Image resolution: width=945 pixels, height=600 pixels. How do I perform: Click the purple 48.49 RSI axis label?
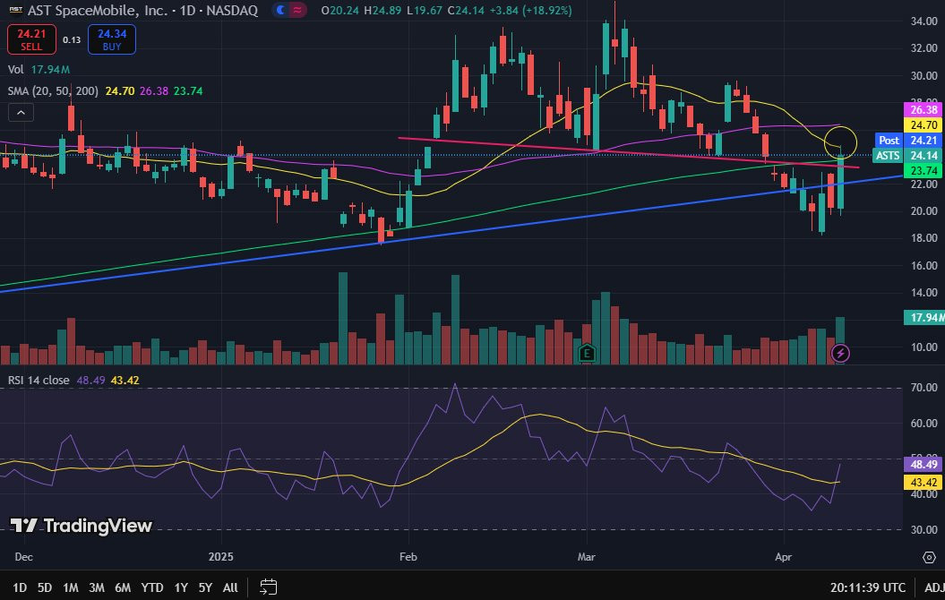tap(924, 464)
